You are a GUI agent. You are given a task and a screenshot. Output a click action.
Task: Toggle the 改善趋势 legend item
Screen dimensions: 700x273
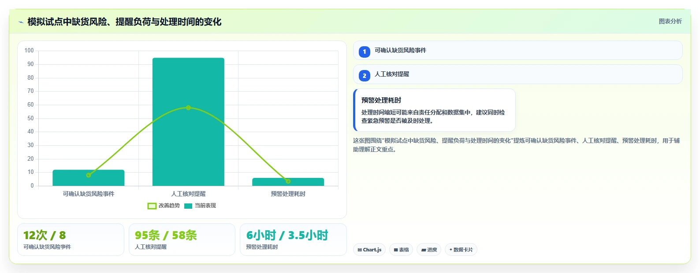[x=164, y=206]
